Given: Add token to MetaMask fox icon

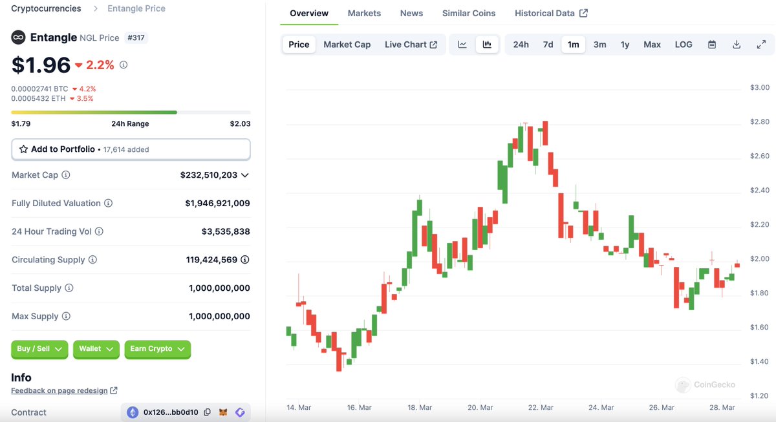Looking at the screenshot, I should pyautogui.click(x=223, y=412).
